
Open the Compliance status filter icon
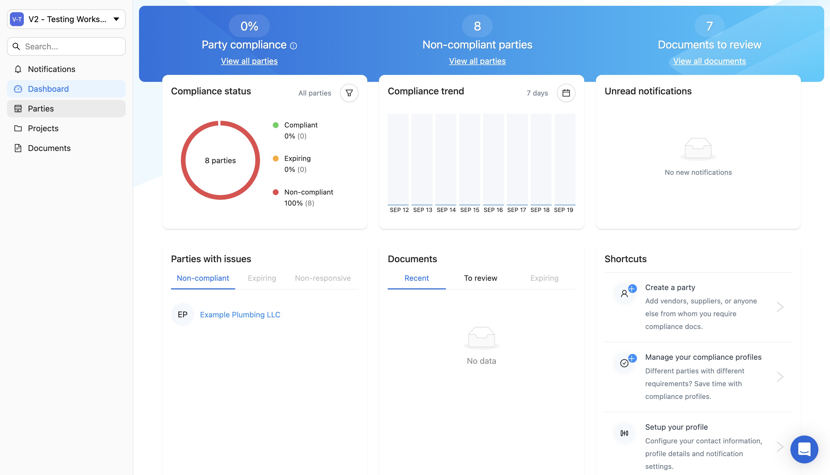click(x=349, y=93)
